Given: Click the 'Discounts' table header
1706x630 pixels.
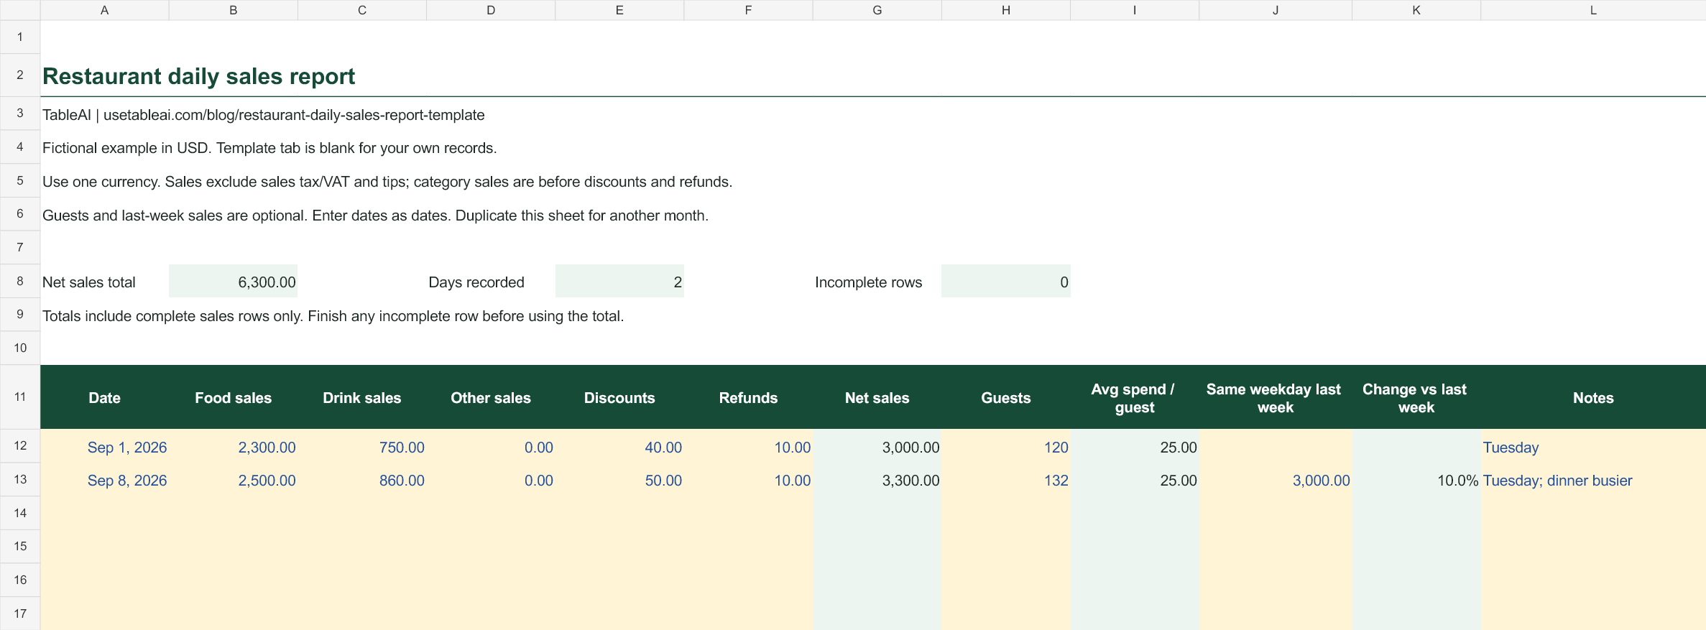Looking at the screenshot, I should (619, 398).
